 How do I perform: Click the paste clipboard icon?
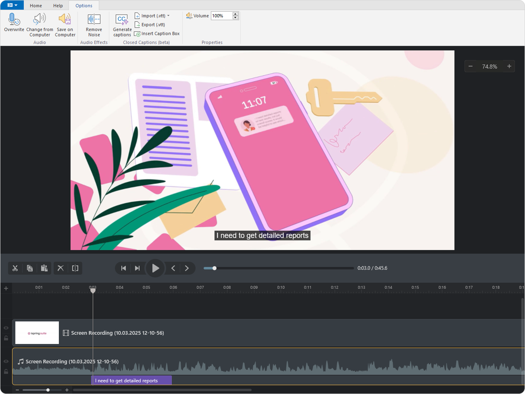pos(44,268)
